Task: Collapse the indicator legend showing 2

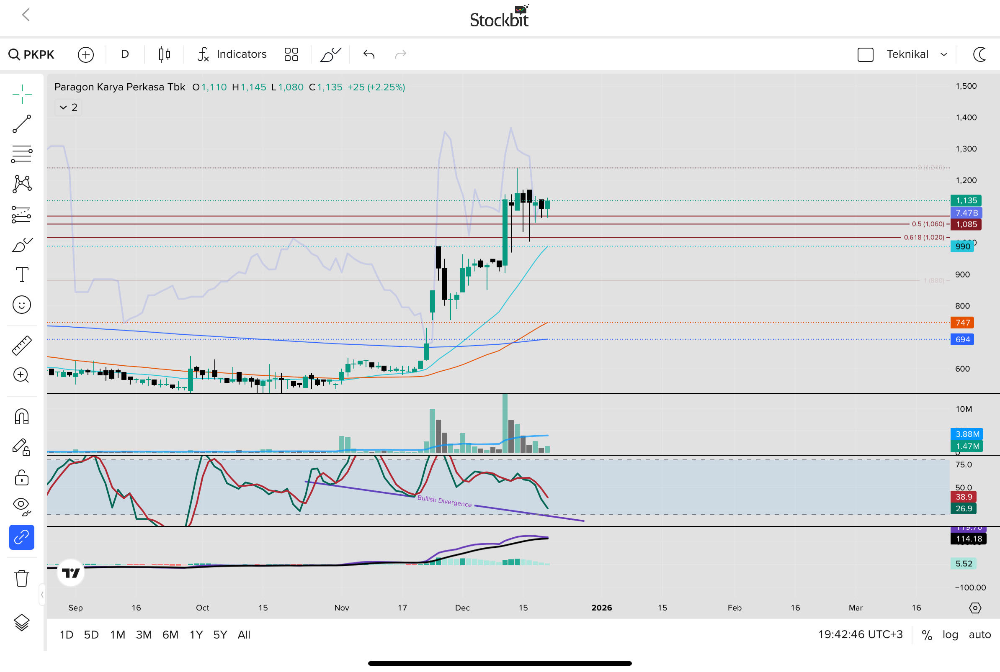Action: tap(69, 107)
